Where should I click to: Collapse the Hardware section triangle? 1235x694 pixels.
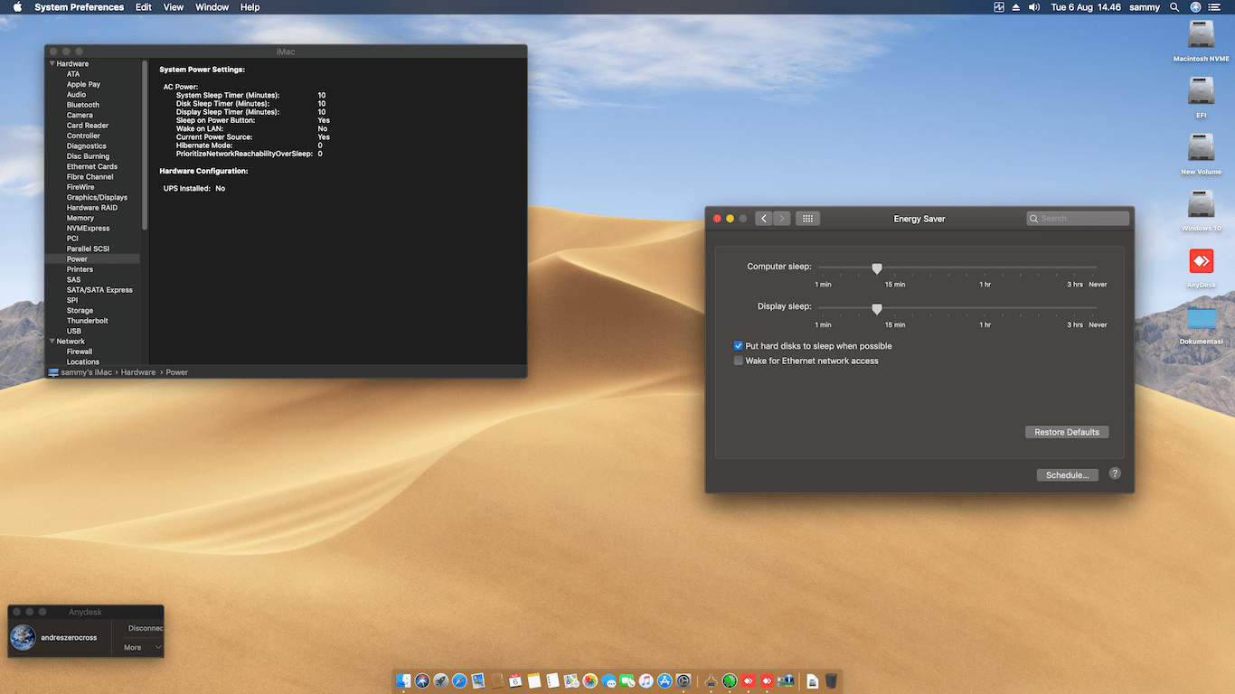click(52, 64)
